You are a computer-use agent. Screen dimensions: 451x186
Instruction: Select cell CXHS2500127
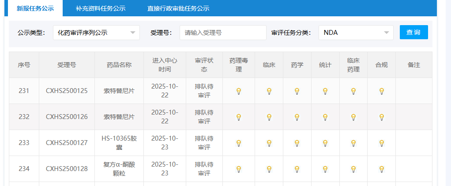(67, 143)
